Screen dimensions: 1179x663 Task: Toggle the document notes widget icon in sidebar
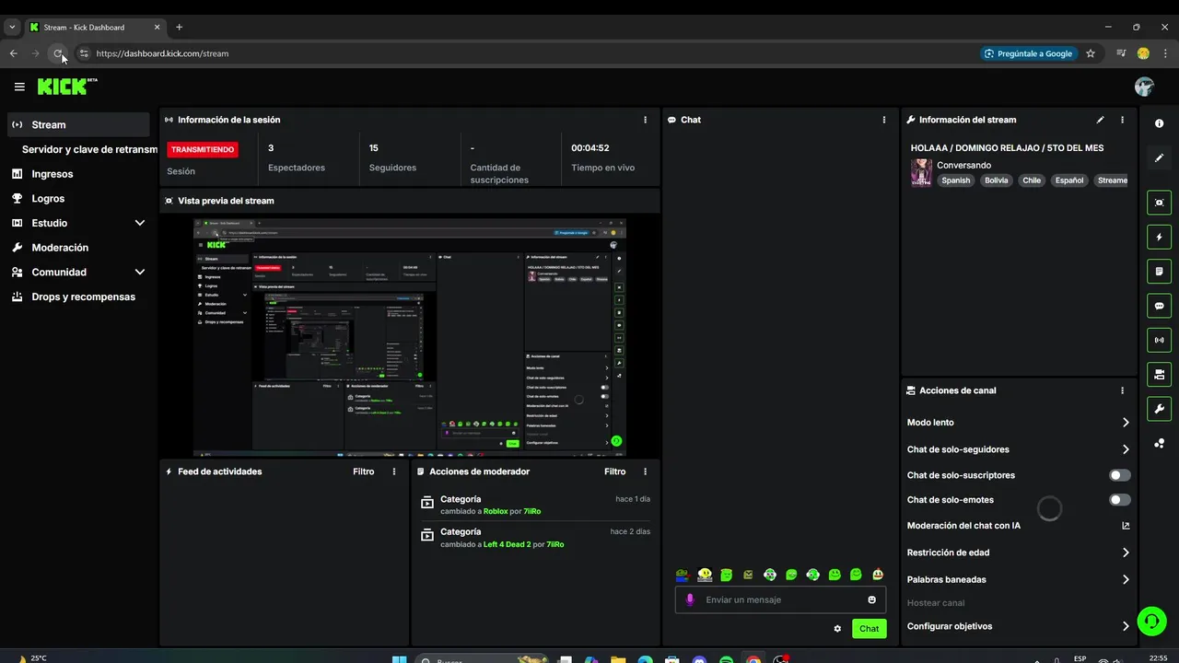point(1159,272)
